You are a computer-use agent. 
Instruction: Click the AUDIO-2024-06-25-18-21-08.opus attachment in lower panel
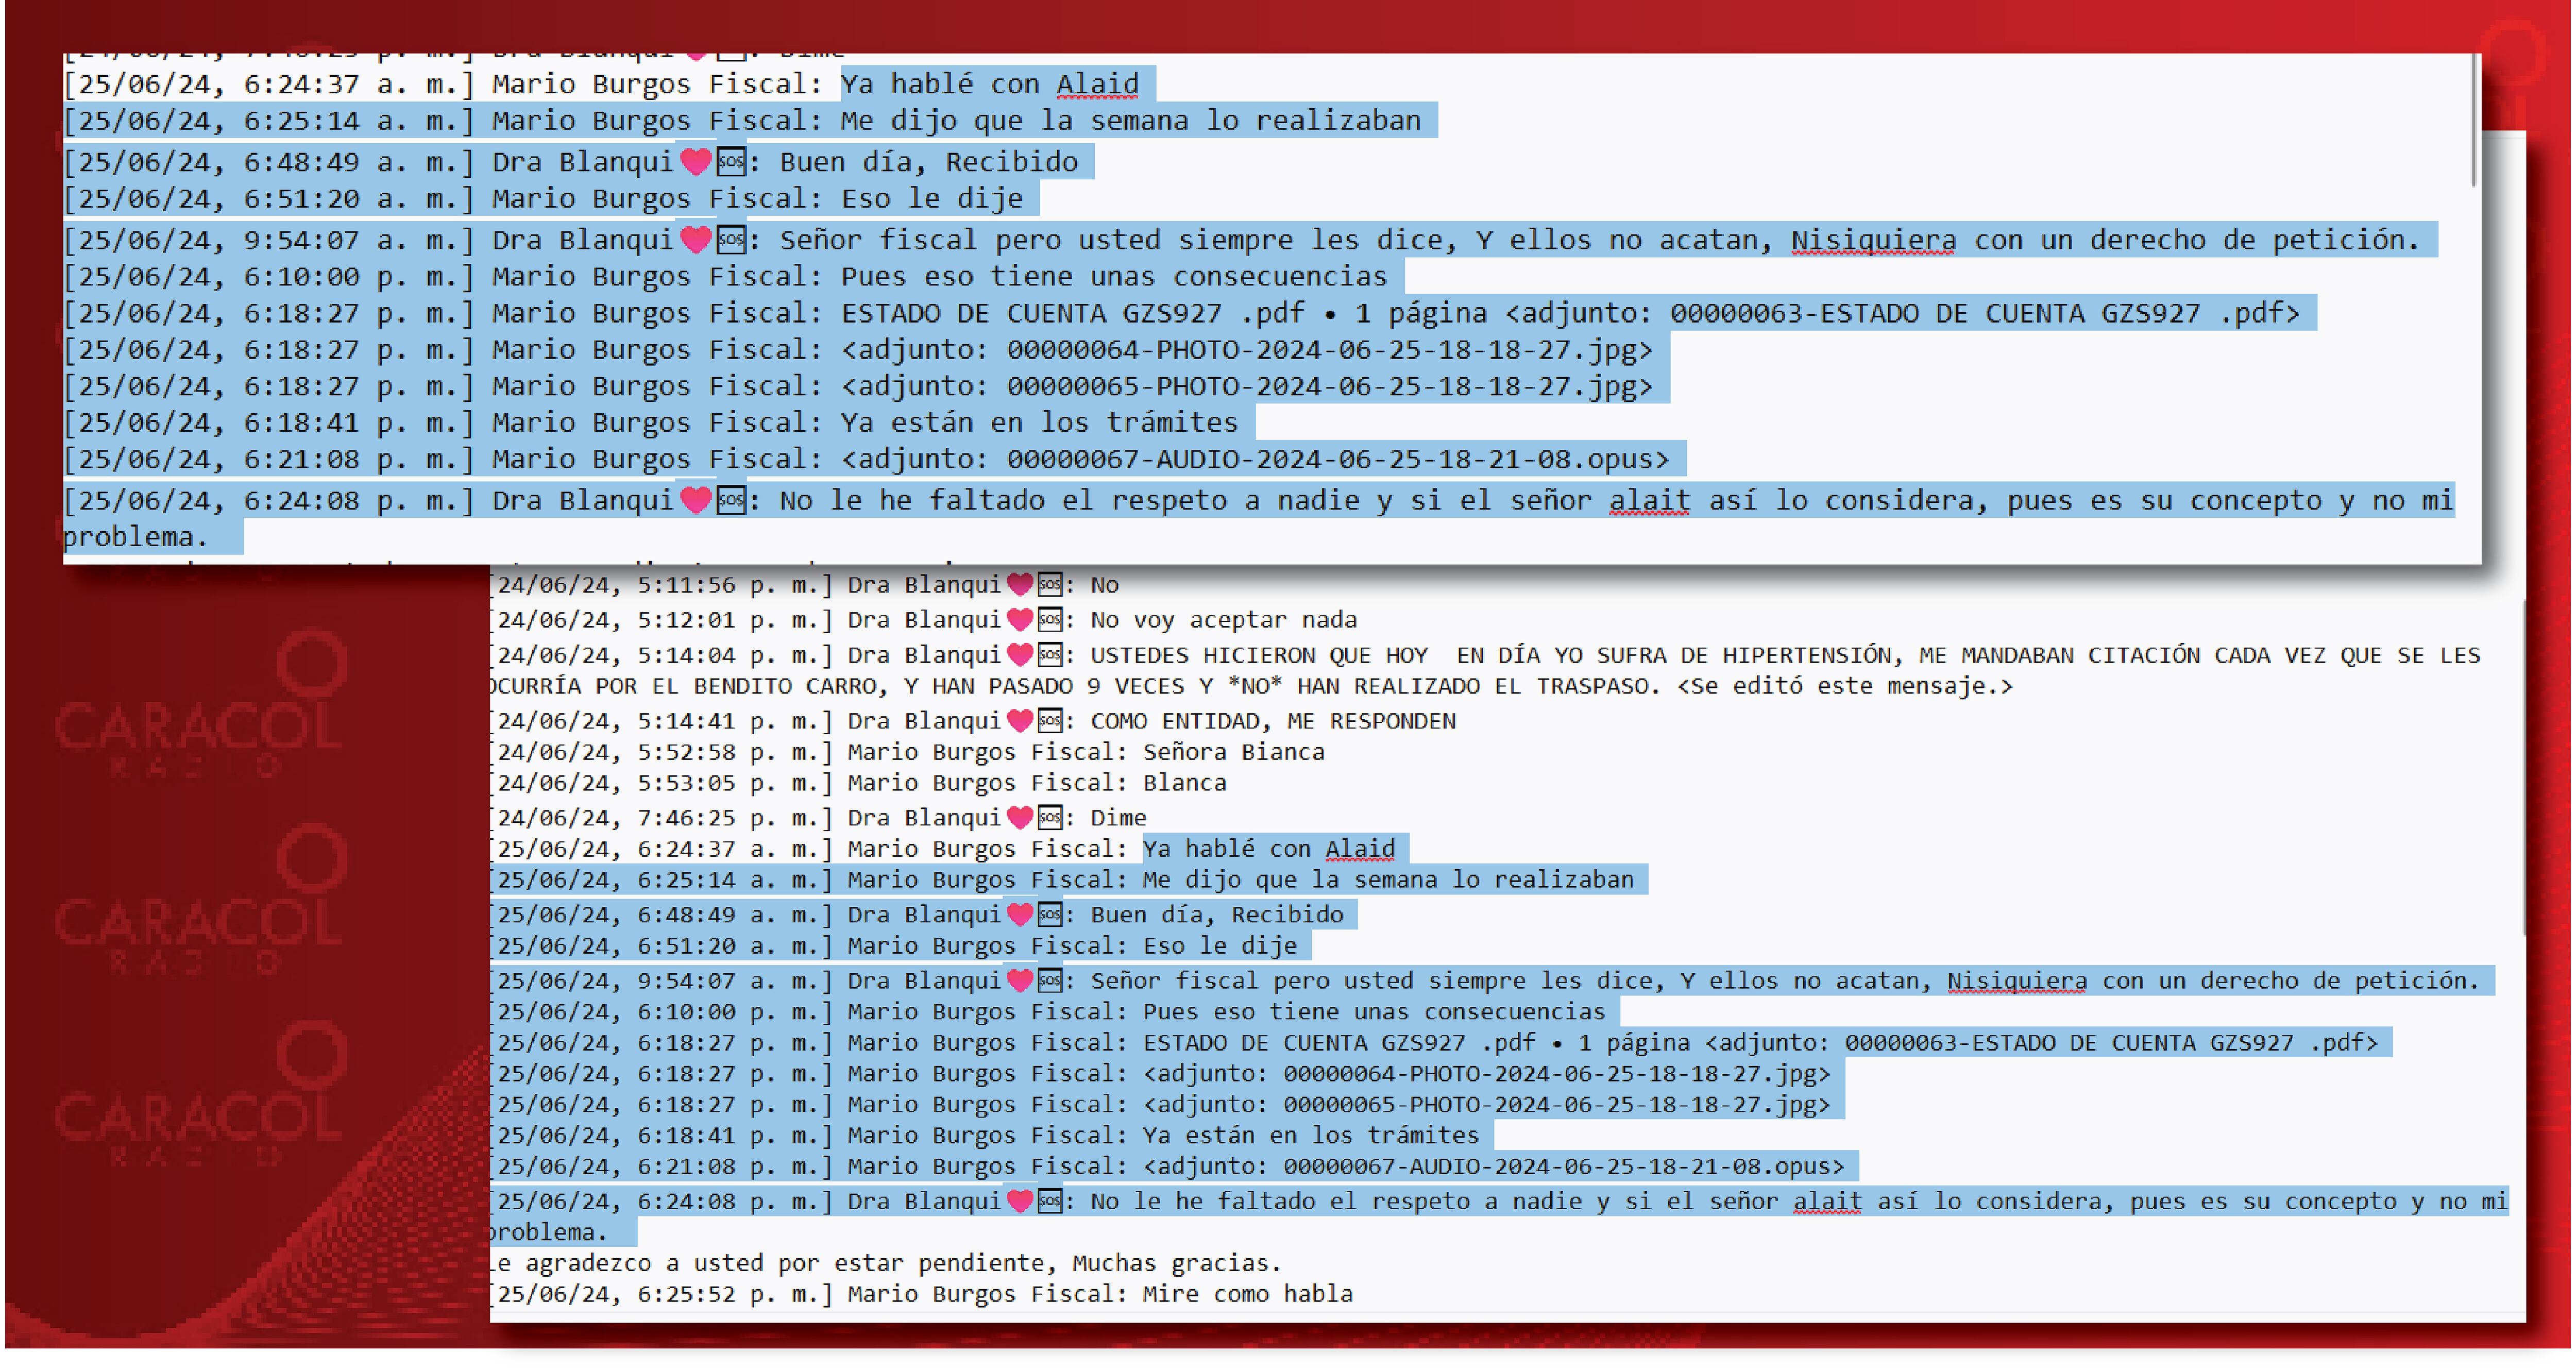tap(1493, 1166)
